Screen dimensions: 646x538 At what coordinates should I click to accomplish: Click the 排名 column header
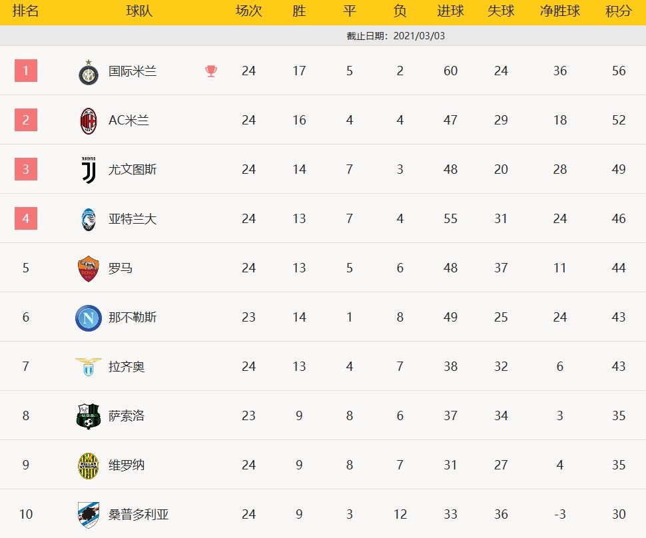25,11
